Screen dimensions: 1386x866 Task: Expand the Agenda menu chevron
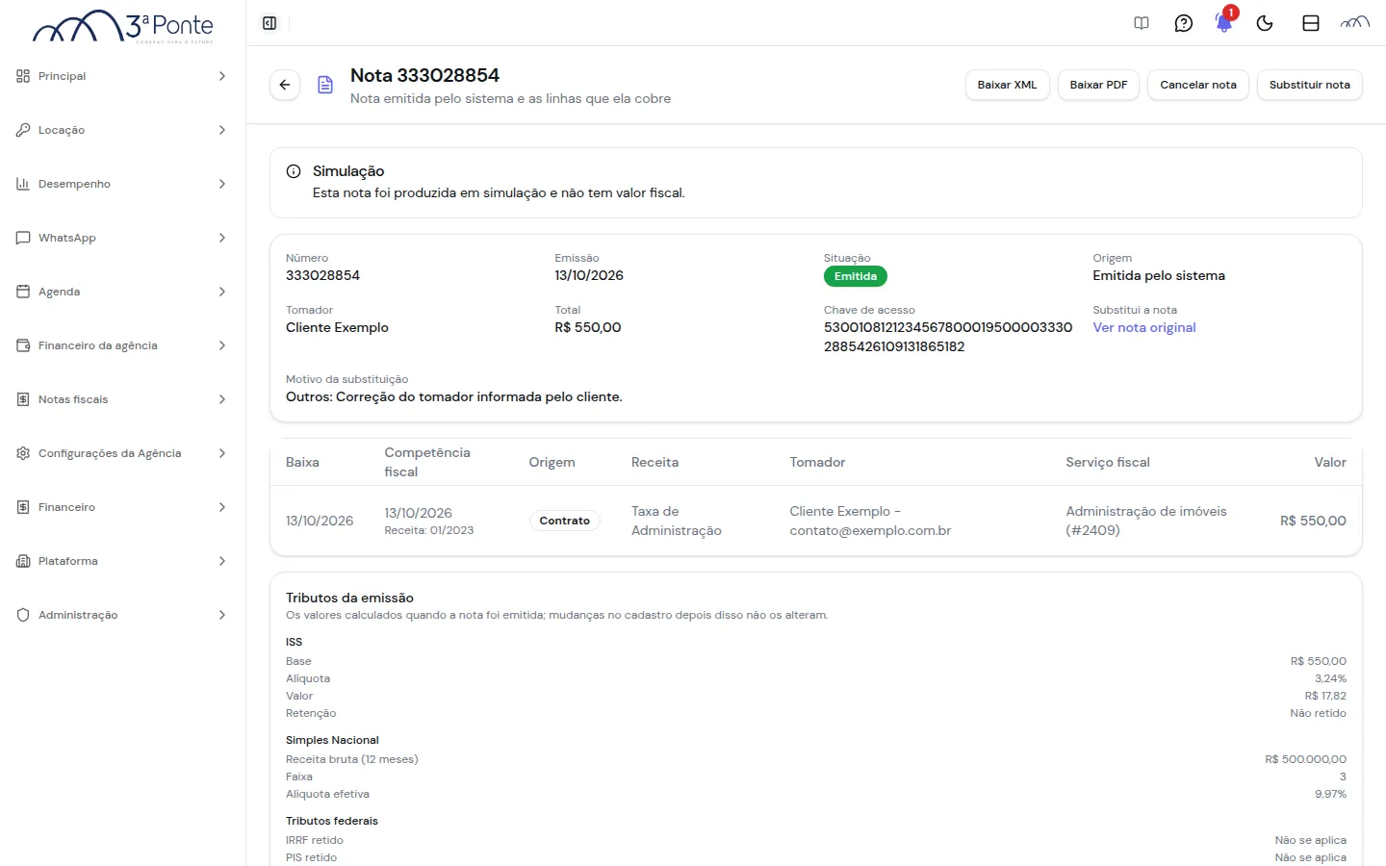pyautogui.click(x=222, y=292)
